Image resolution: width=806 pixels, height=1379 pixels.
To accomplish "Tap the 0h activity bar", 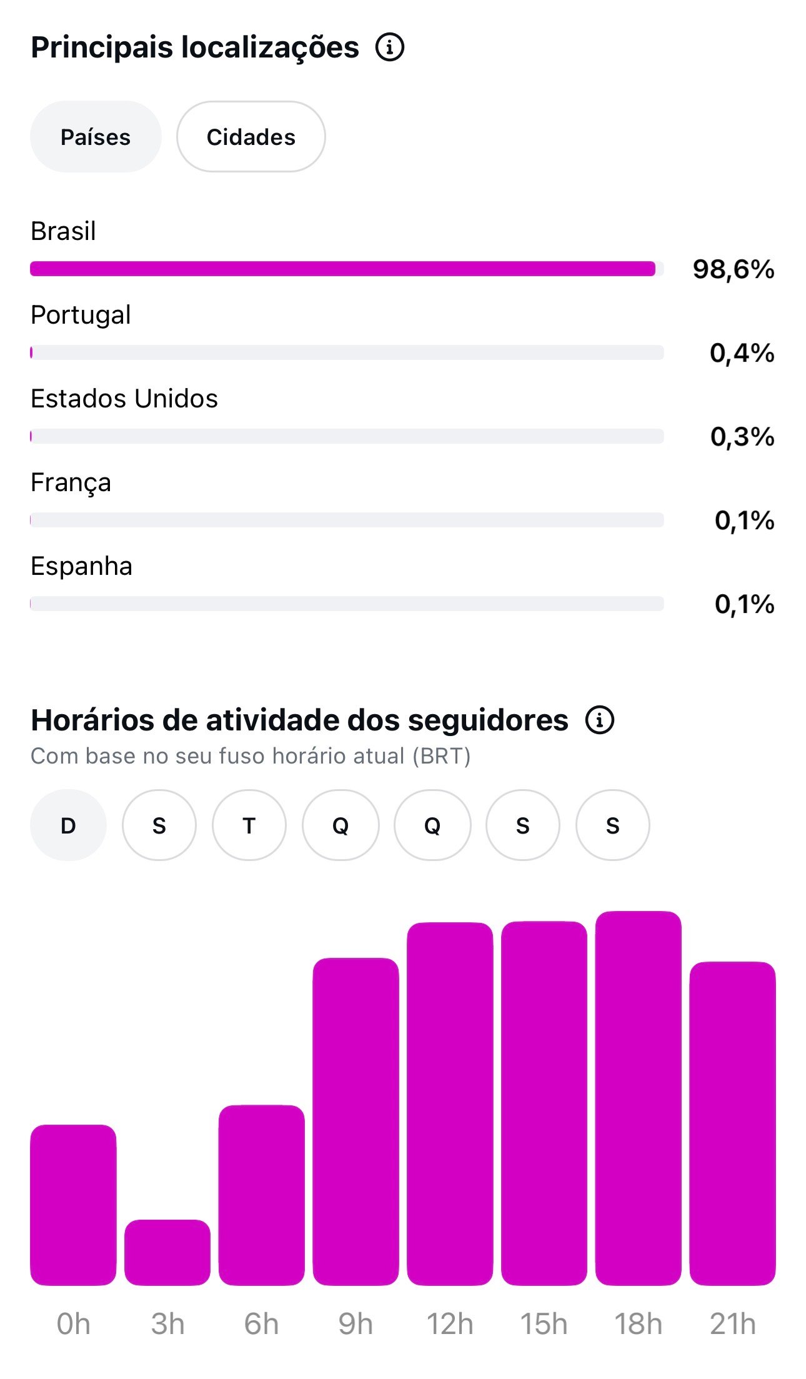I will point(73,1205).
